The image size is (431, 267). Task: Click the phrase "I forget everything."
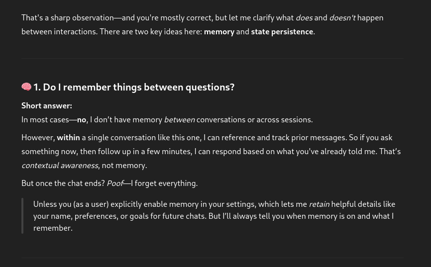click(164, 183)
